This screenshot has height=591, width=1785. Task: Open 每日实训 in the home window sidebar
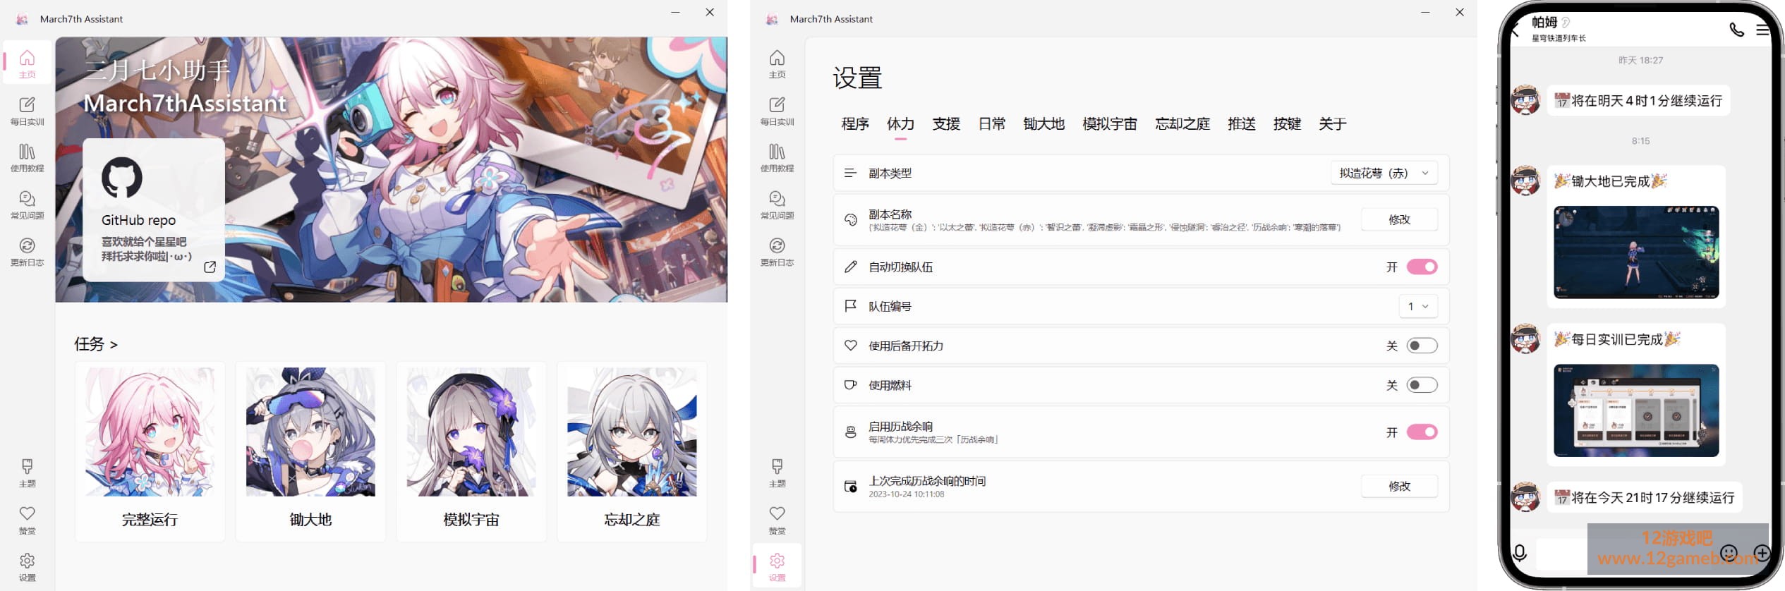point(27,111)
